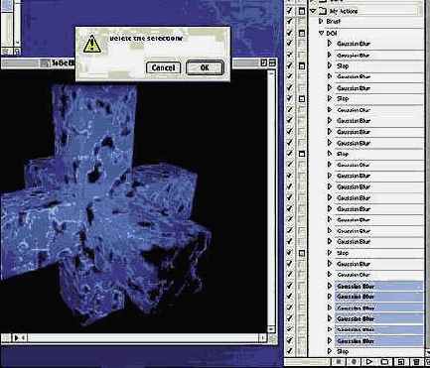The image size is (430, 368).
Task: Click the trash icon to delete action
Action: click(x=416, y=362)
